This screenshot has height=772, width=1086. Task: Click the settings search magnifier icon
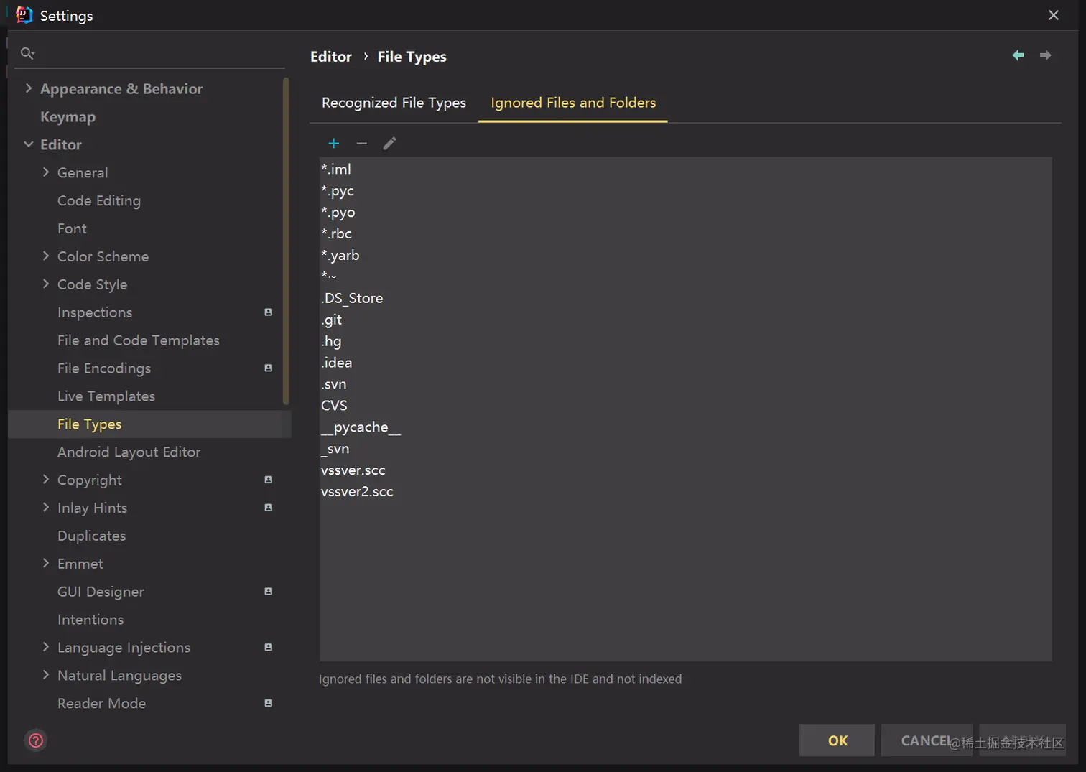(27, 53)
